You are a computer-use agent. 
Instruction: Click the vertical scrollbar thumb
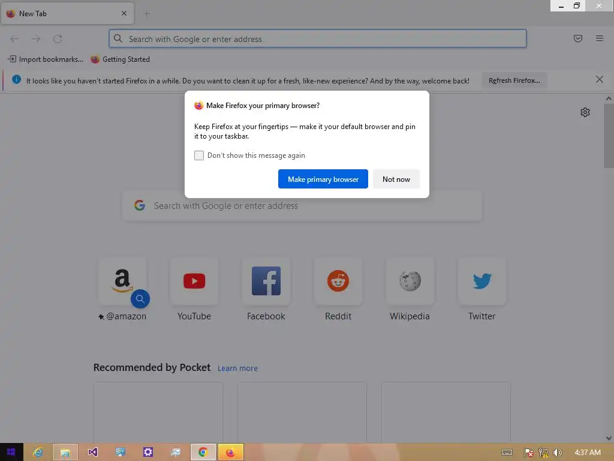609,135
